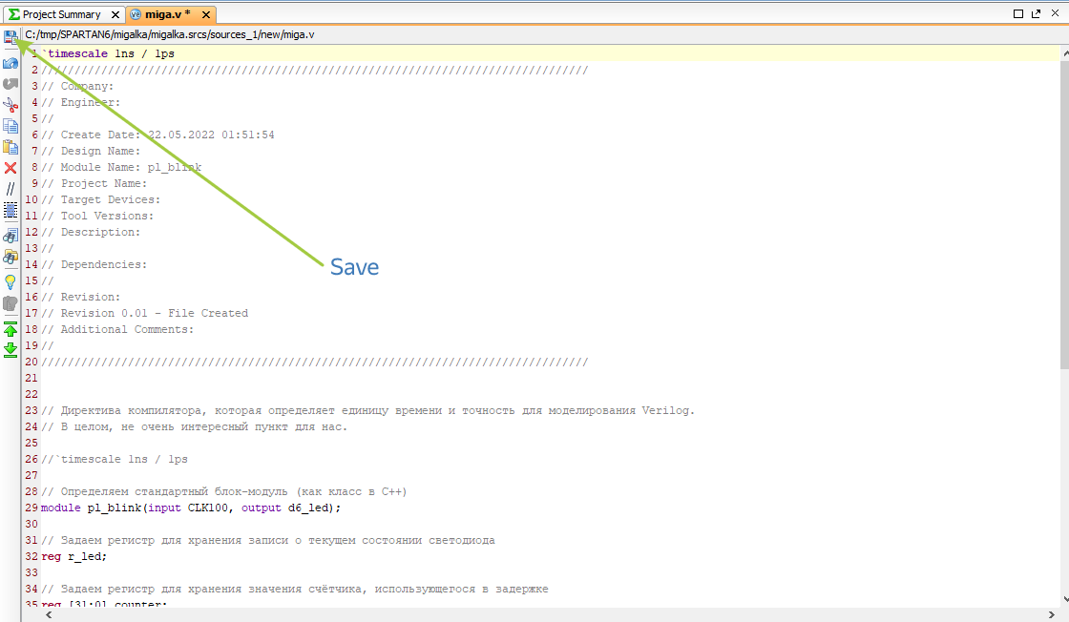Screen dimensions: 1069x622
Task: Click the '// Tool Versions:' line
Action: point(97,216)
